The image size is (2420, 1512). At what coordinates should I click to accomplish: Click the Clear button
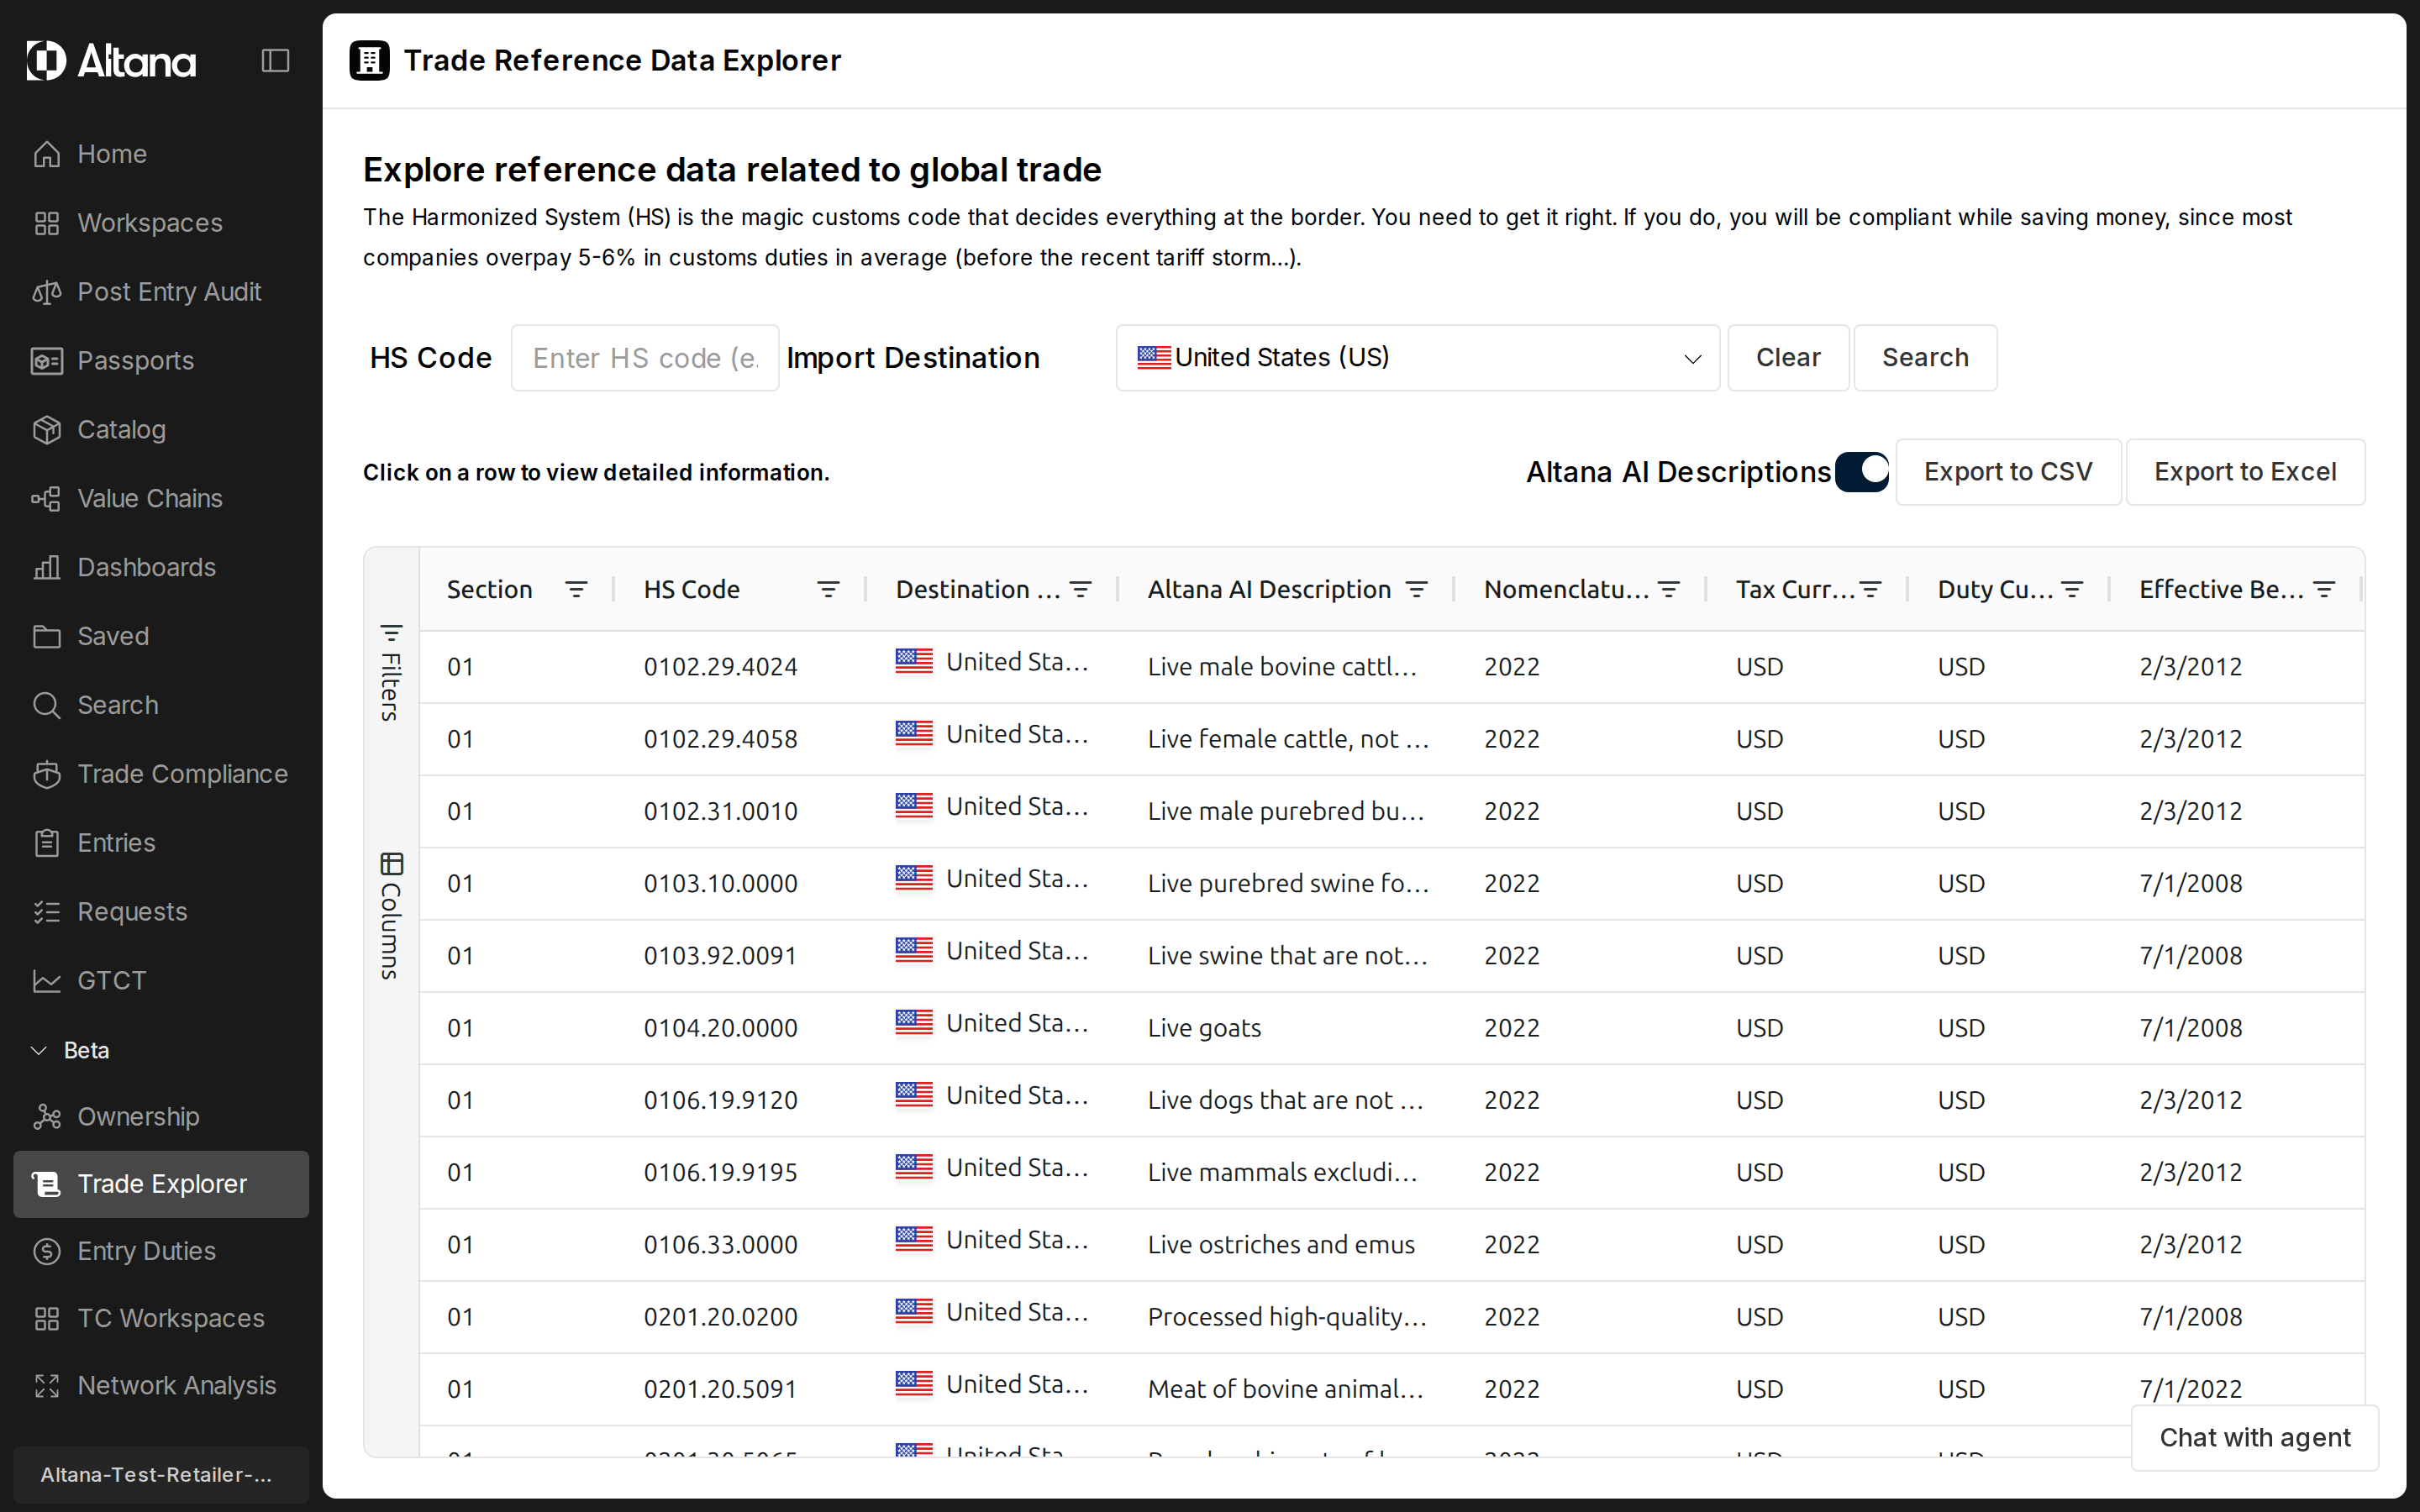point(1788,358)
